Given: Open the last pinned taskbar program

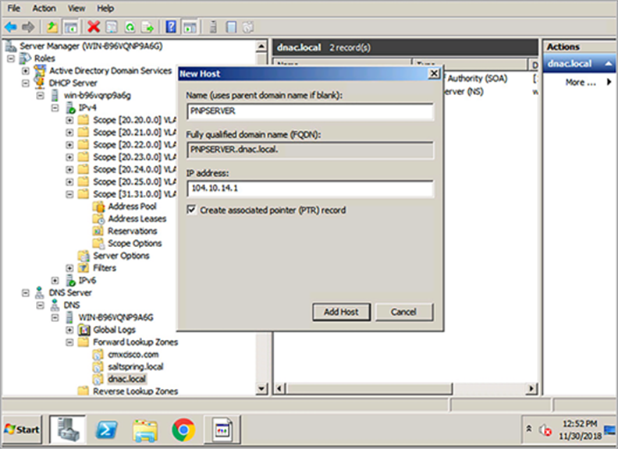Looking at the screenshot, I should (222, 430).
